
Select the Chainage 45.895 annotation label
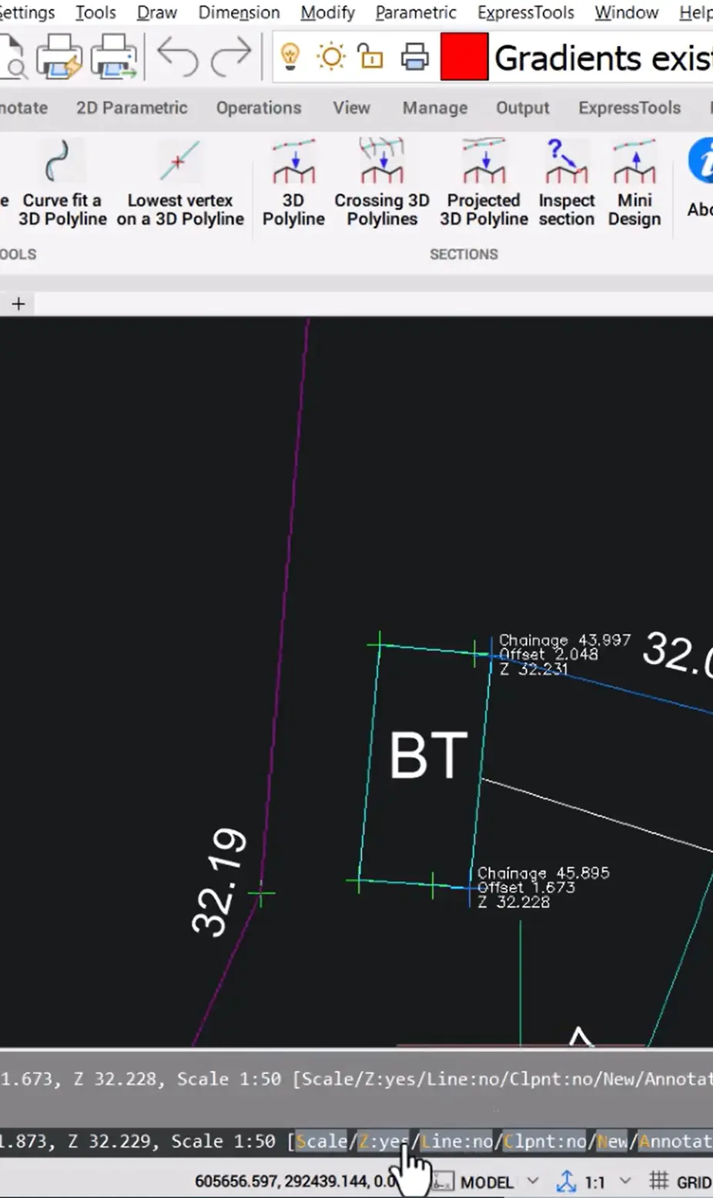coord(543,873)
